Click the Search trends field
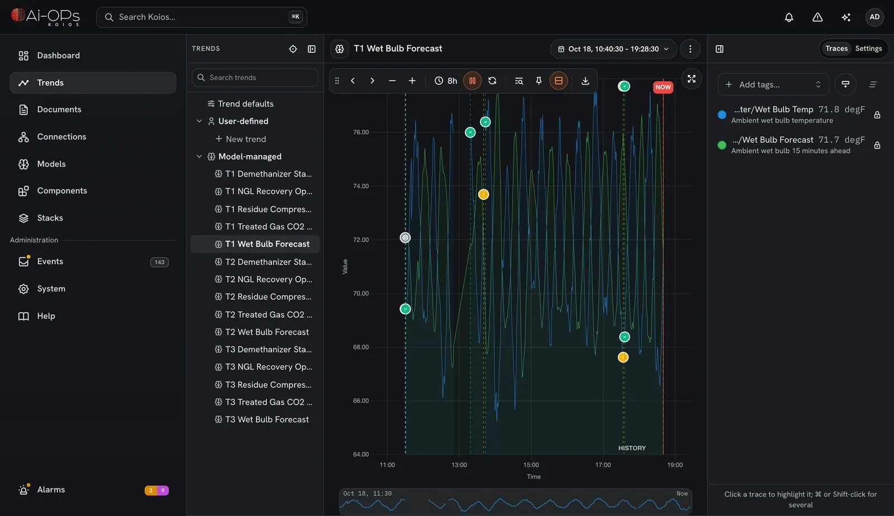Viewport: 894px width, 516px height. [x=255, y=78]
